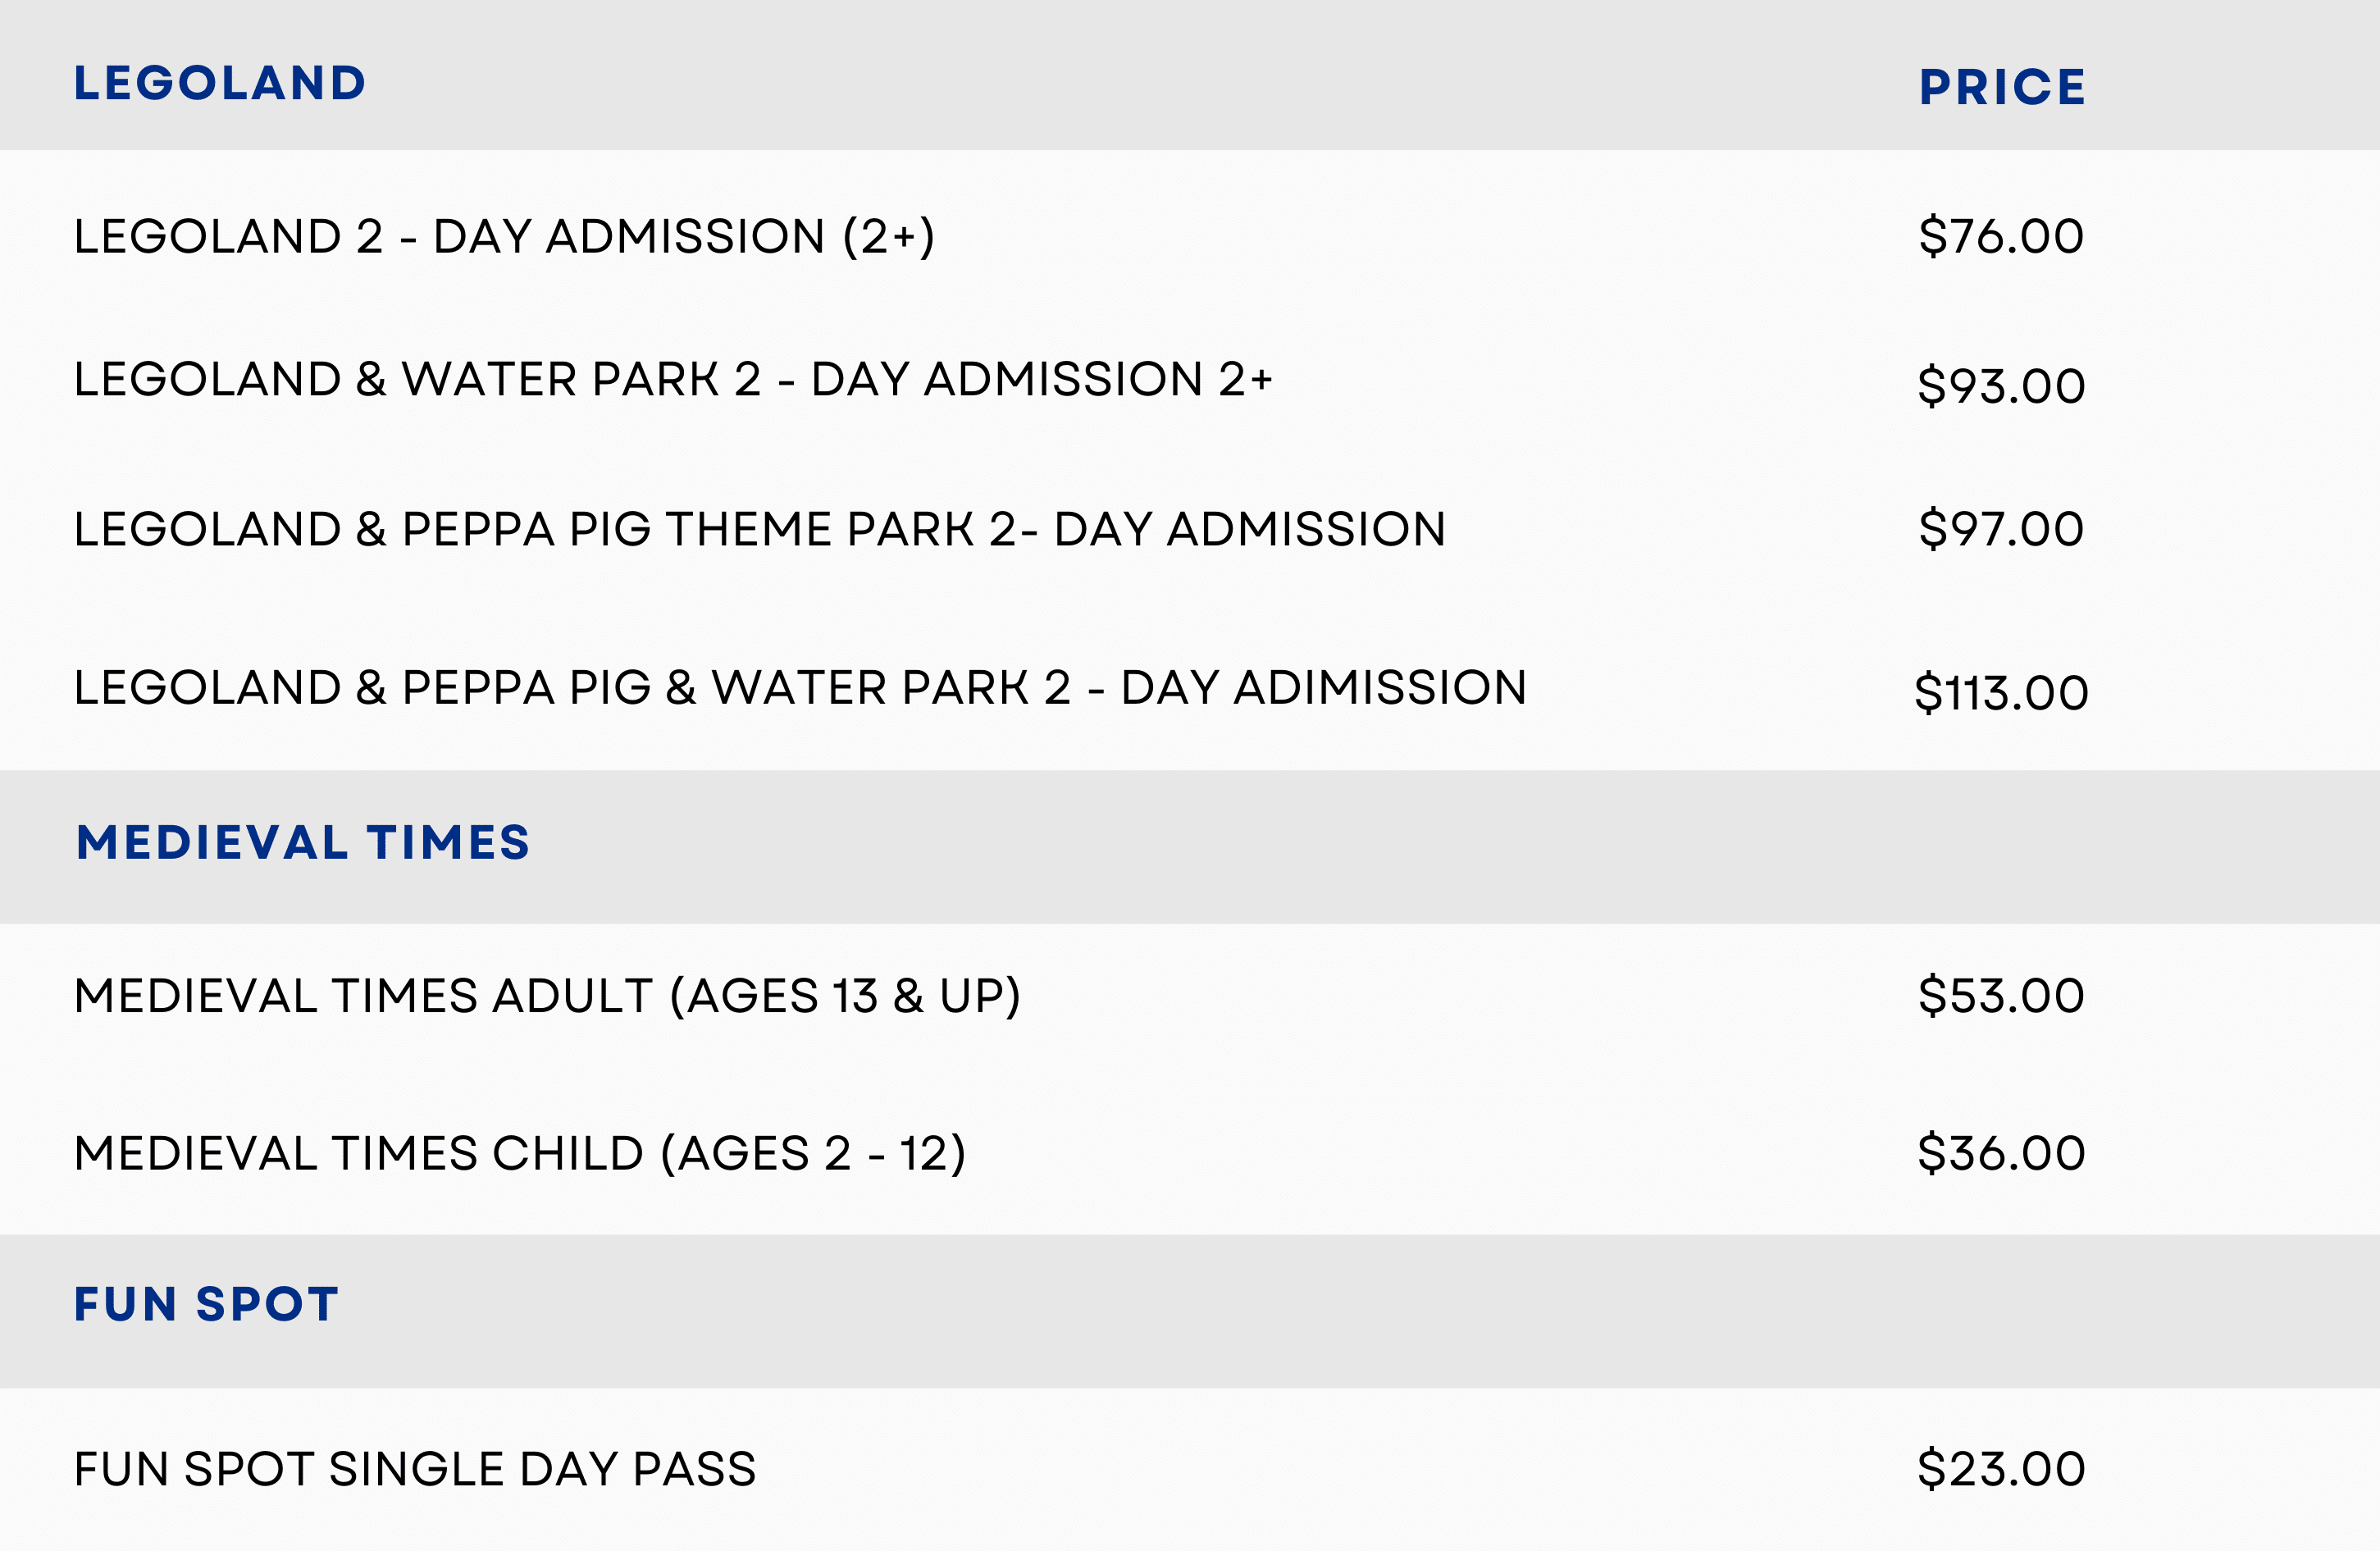Click the MEDIEVAL TIMES section heading

tap(303, 843)
